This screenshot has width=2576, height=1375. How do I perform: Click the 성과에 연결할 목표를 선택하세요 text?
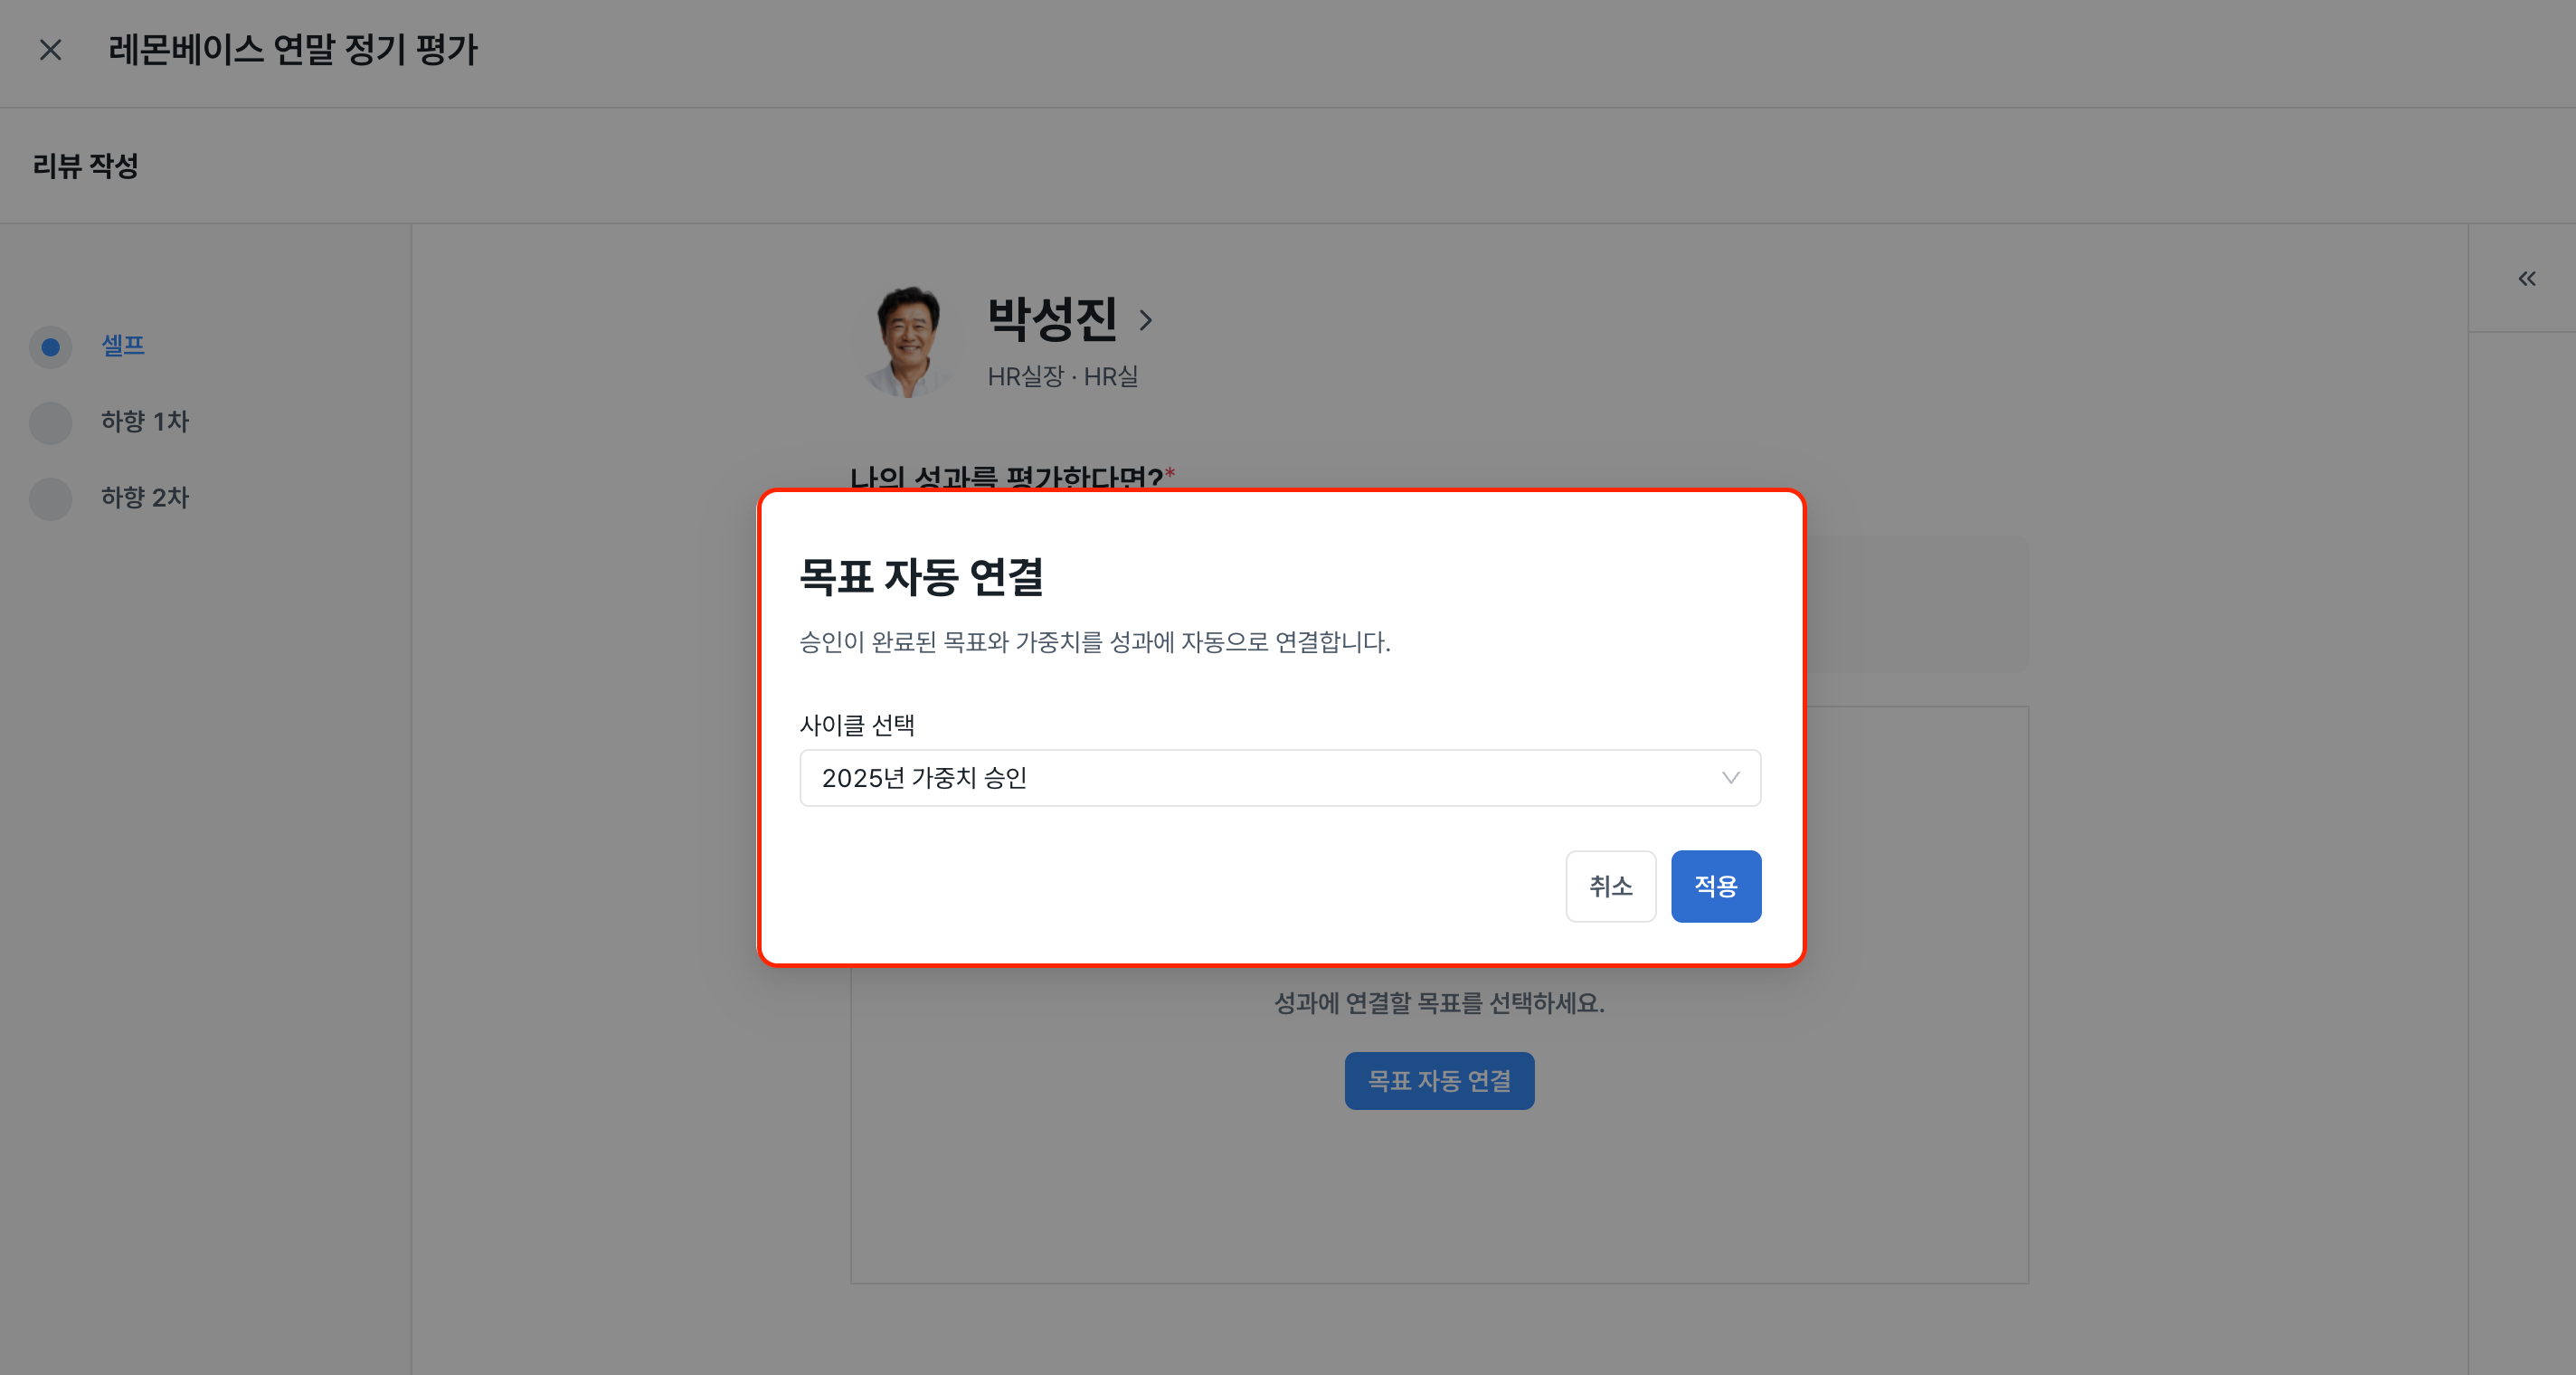[1439, 1003]
